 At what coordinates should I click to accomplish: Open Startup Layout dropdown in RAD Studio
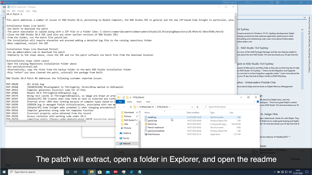pos(235,2)
